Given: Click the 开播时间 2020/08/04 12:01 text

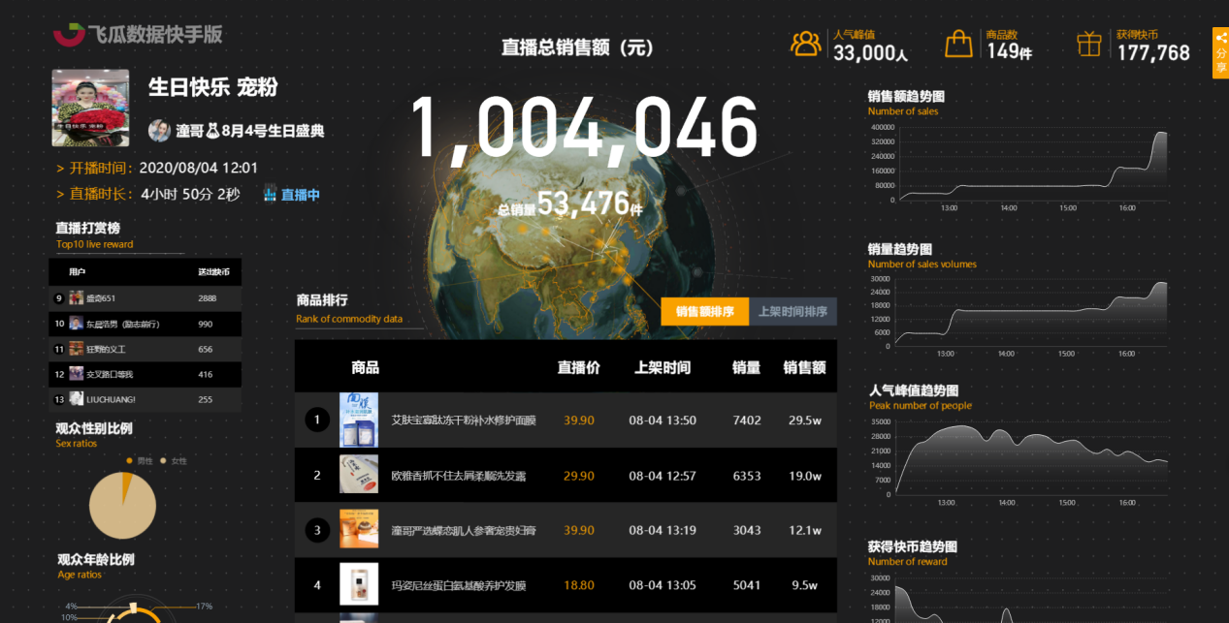Looking at the screenshot, I should coord(157,168).
